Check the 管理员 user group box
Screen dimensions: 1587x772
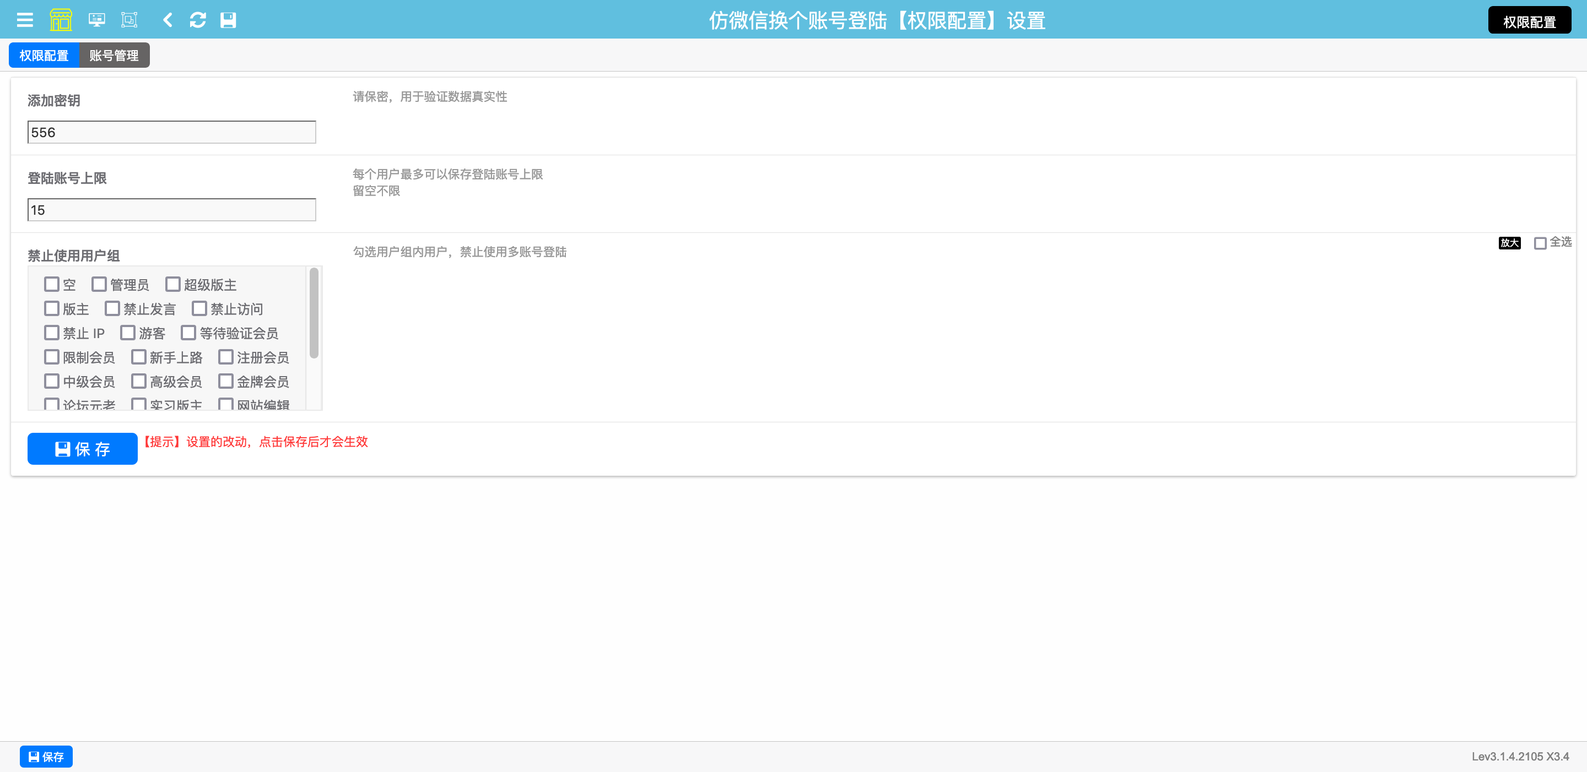[99, 284]
